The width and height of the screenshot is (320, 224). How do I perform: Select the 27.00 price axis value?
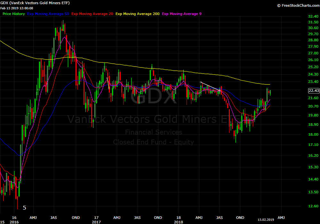[313, 53]
